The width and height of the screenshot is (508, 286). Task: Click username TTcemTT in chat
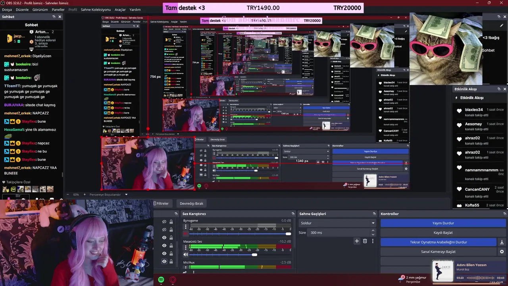(13, 86)
